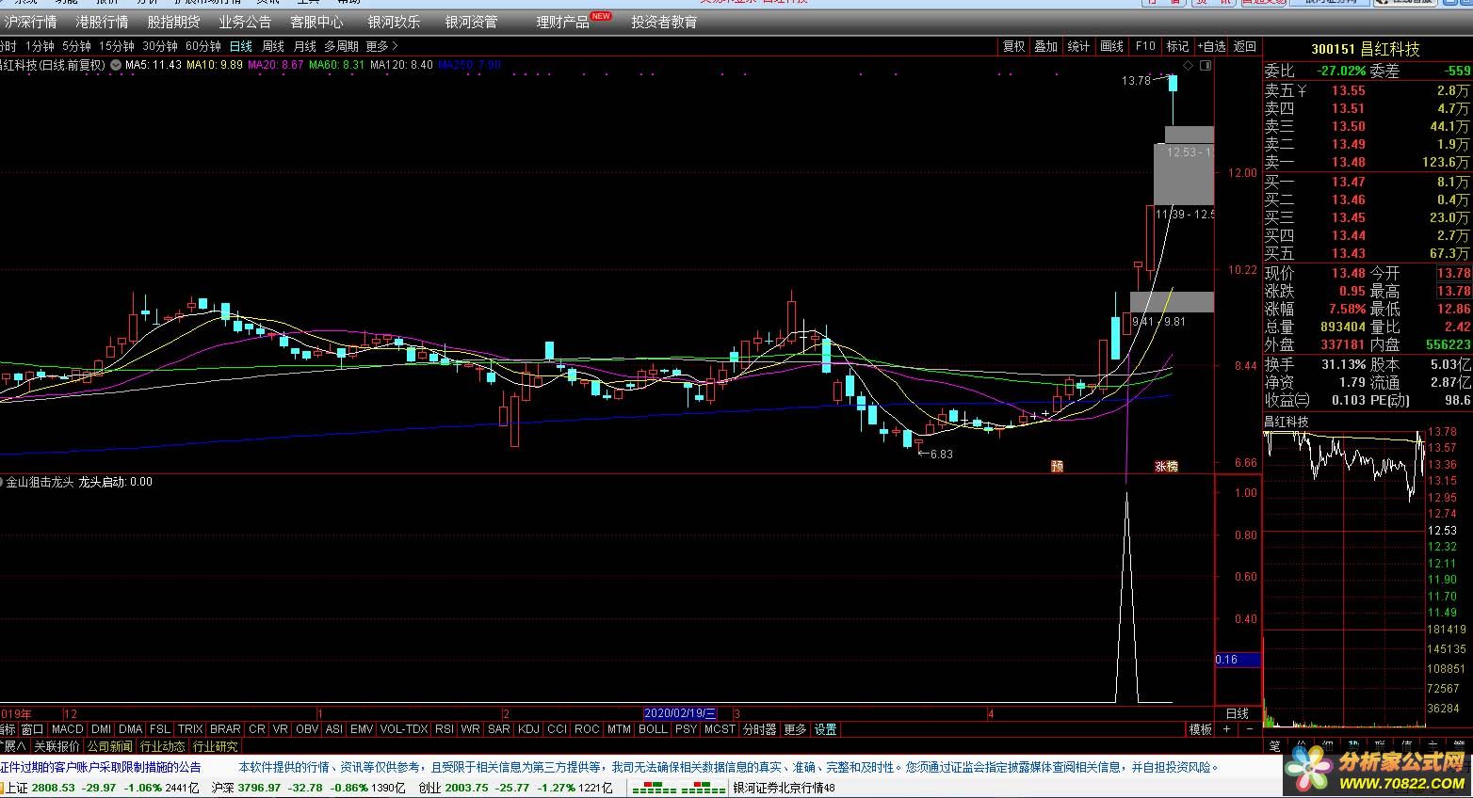Click the red-green market breadth indicator
Viewport: 1473px width, 798px height.
[x=678, y=789]
